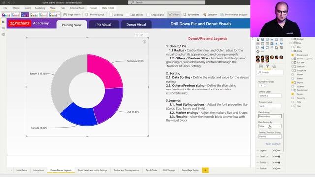Select the first theme thumbnail in the ribbon
Viewport: 315px width, 177px height.
pyautogui.click(x=6, y=15)
